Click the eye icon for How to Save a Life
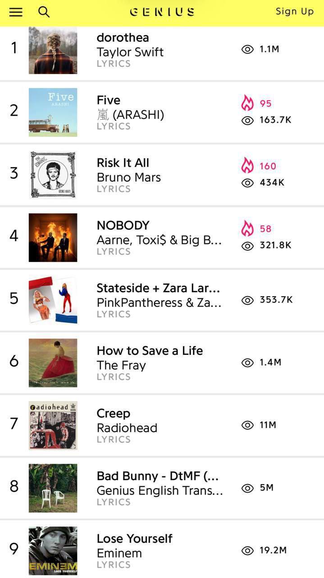324x578 pixels. coord(247,363)
